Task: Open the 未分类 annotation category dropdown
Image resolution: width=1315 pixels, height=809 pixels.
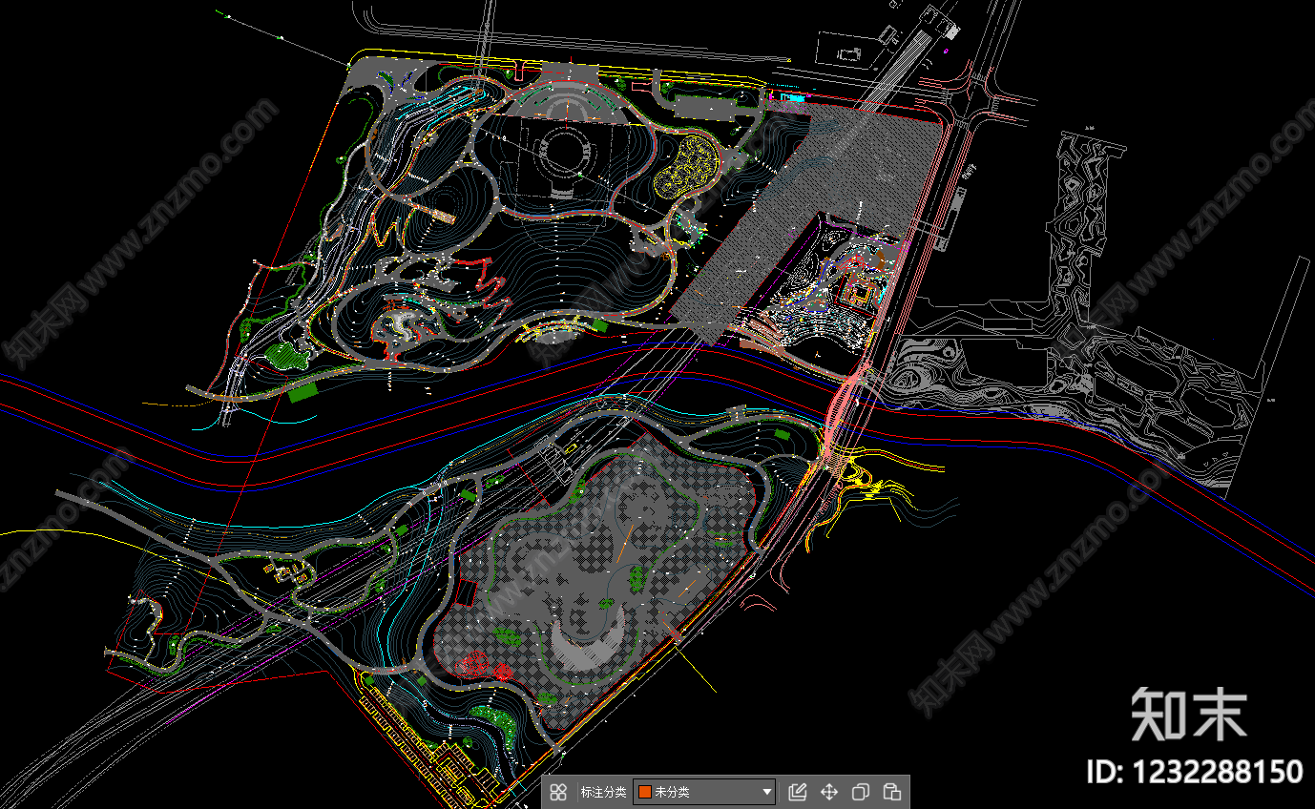Action: coord(704,792)
